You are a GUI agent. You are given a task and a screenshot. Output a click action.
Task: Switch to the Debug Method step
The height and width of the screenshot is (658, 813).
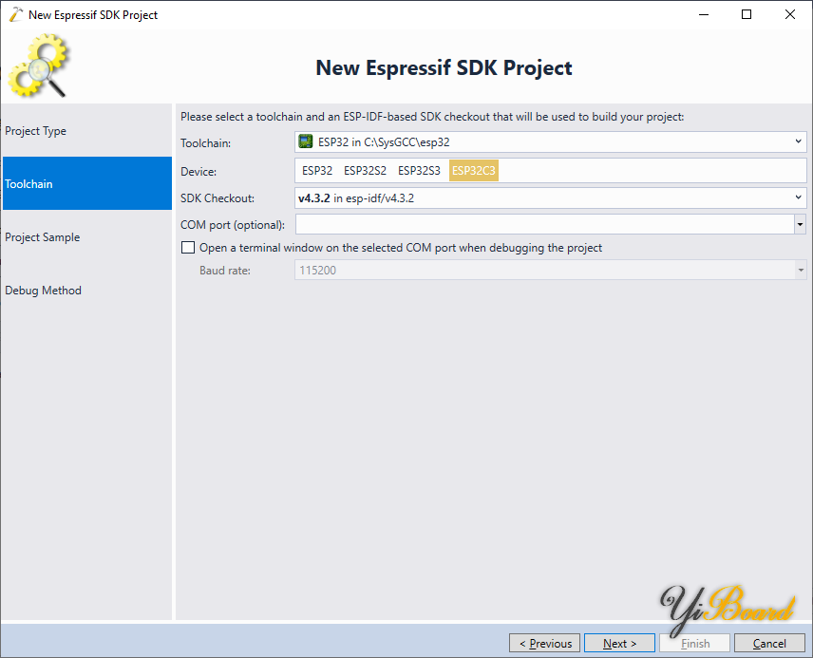click(x=87, y=291)
